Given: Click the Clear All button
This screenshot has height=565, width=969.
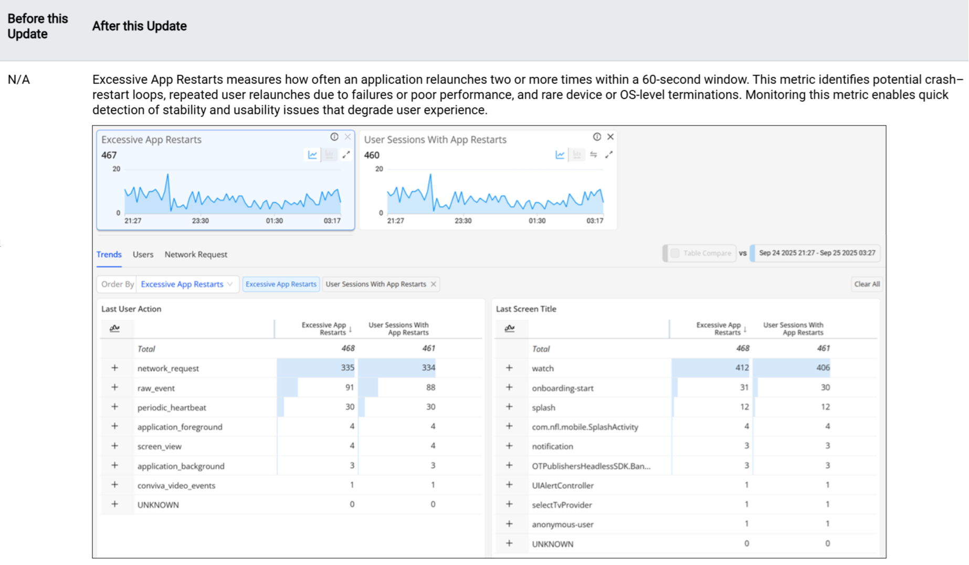Looking at the screenshot, I should coord(867,284).
